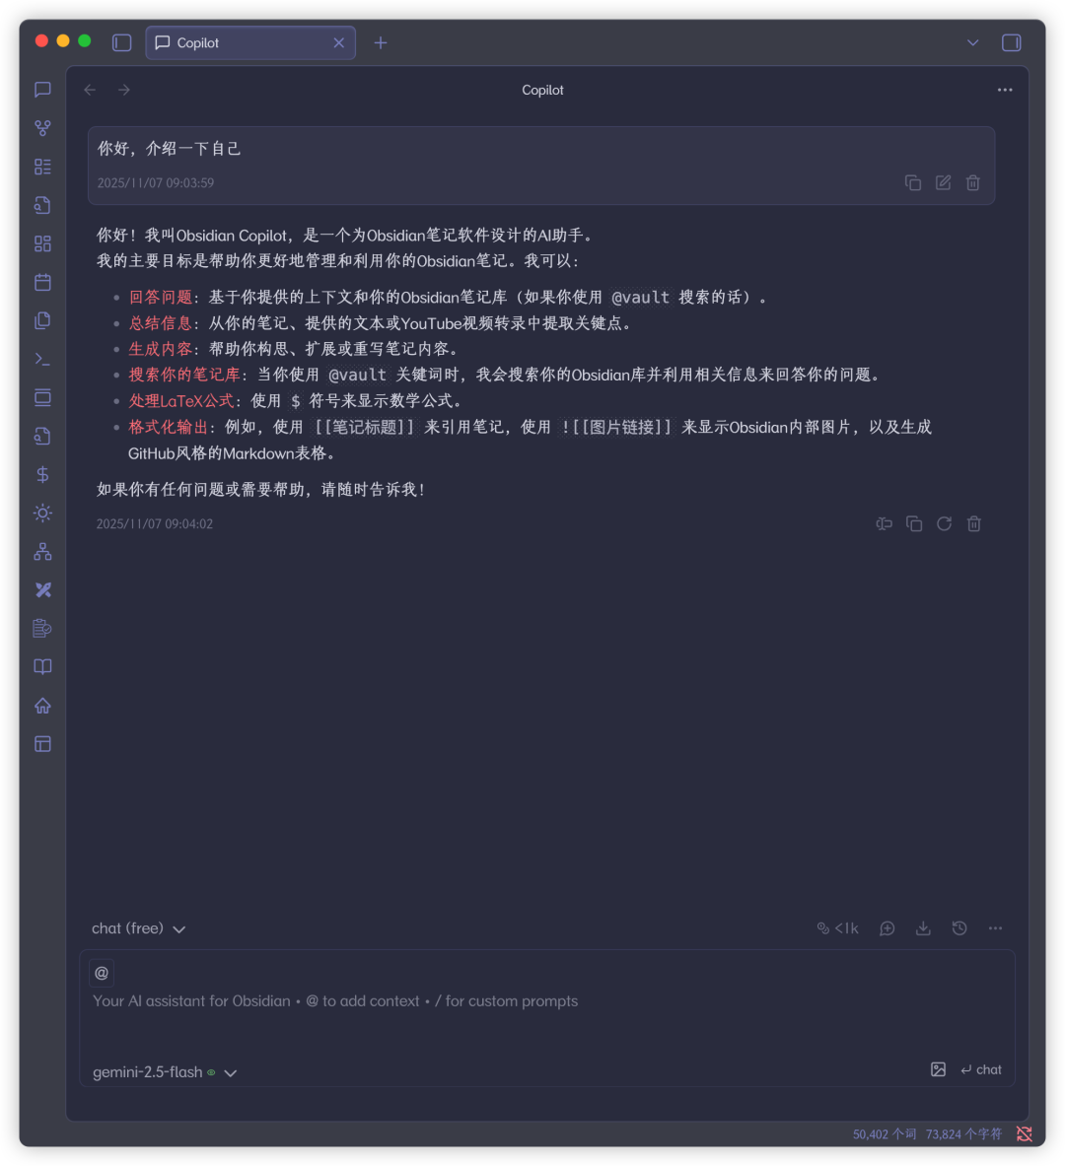Toggle the layout panel icon at sidebar bottom
This screenshot has height=1166, width=1065.
click(42, 744)
